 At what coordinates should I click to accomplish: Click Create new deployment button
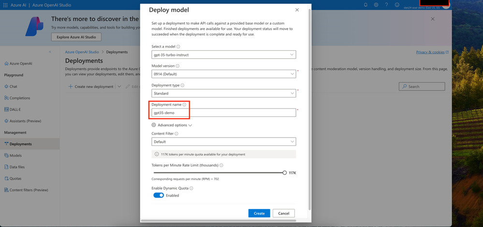(x=91, y=87)
